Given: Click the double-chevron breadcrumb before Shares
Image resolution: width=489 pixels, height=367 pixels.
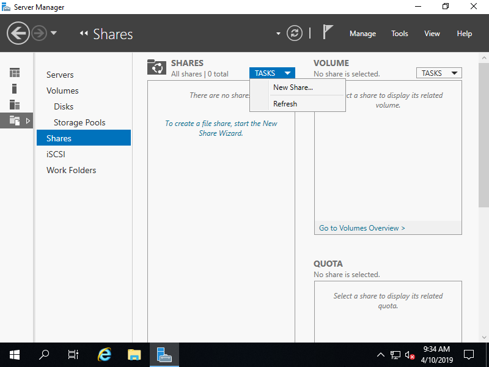Looking at the screenshot, I should tap(84, 33).
